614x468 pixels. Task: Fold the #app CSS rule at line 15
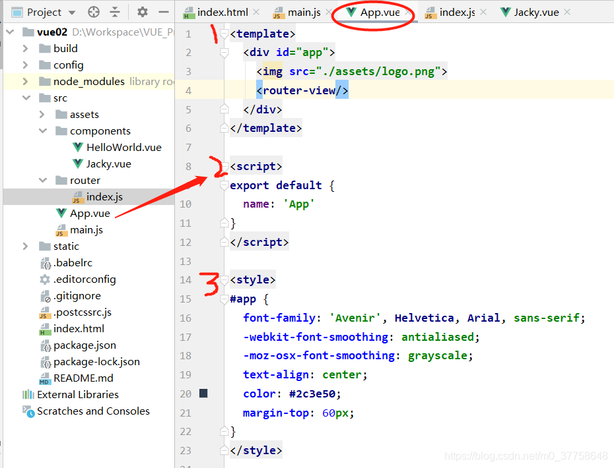pos(224,299)
